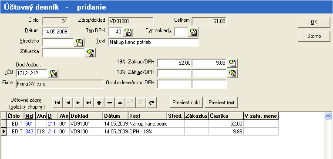Edit Text field Nákup kanc.potrieb
The image size is (333, 159).
point(154,43)
